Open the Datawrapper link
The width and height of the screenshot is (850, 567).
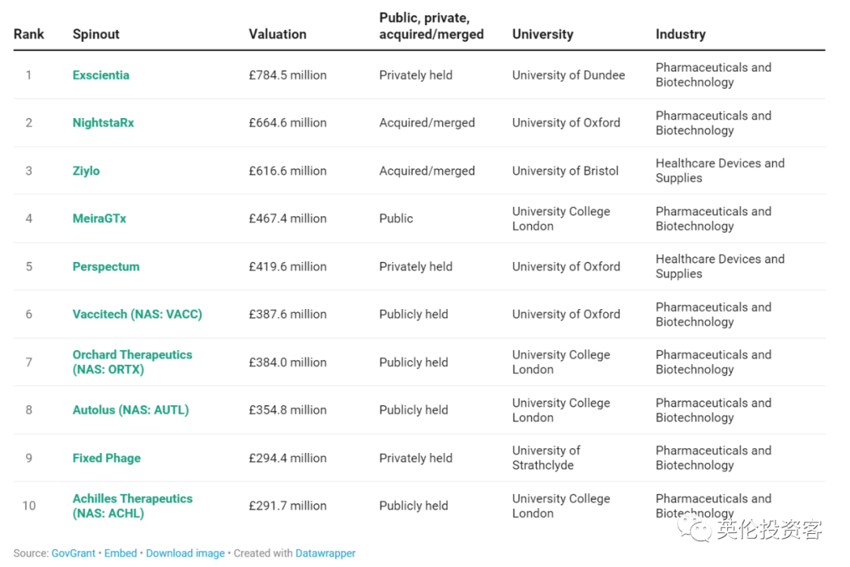click(325, 553)
